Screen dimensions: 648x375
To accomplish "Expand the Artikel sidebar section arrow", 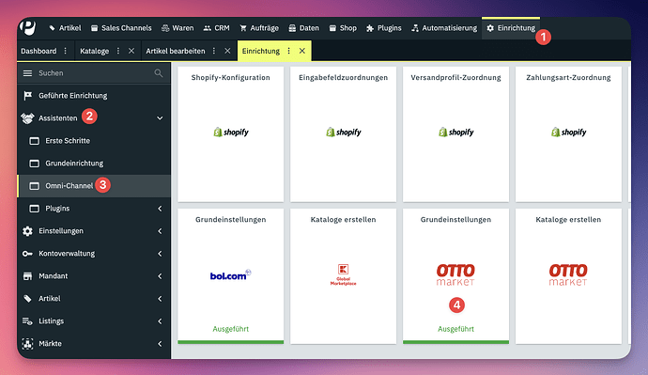I will pos(160,299).
